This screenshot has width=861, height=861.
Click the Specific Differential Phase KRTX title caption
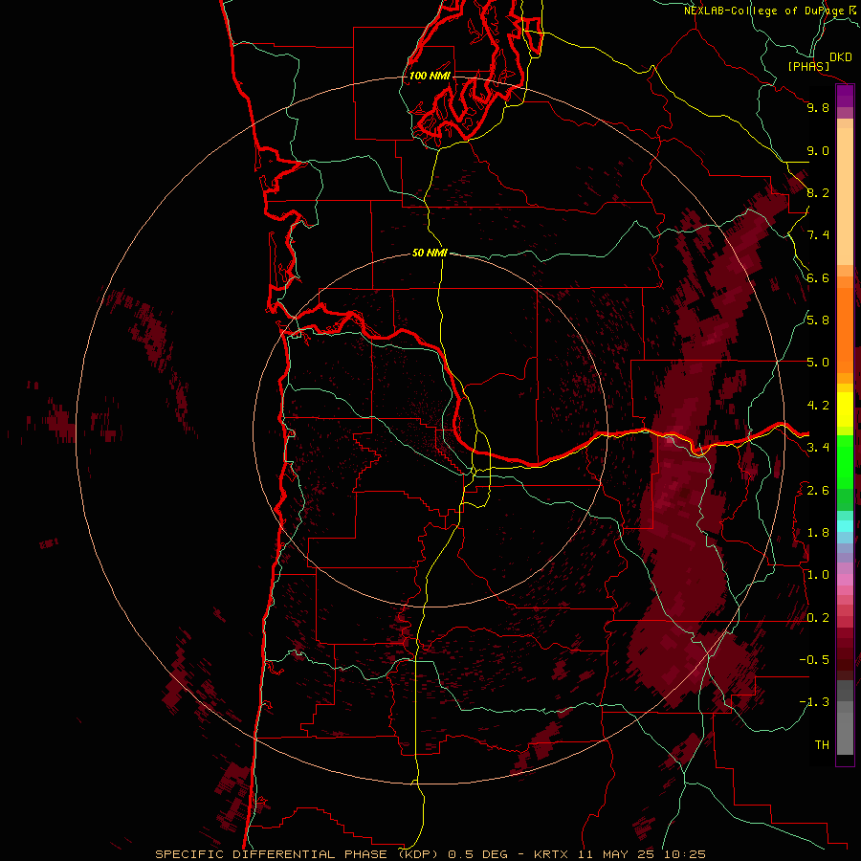click(x=430, y=854)
